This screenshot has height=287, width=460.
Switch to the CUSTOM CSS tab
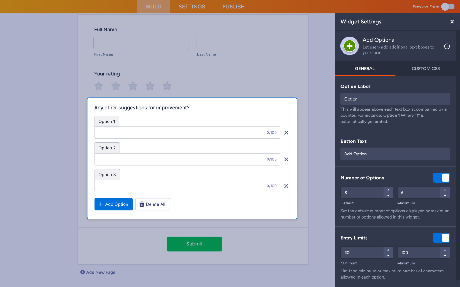[x=426, y=68]
